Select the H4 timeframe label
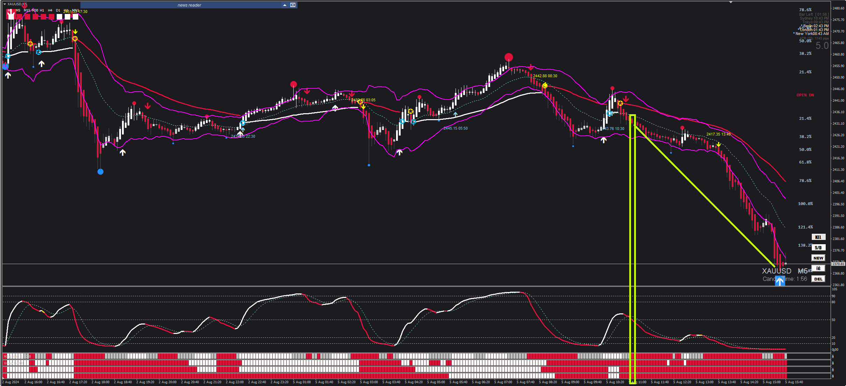The width and height of the screenshot is (846, 386). coord(50,10)
